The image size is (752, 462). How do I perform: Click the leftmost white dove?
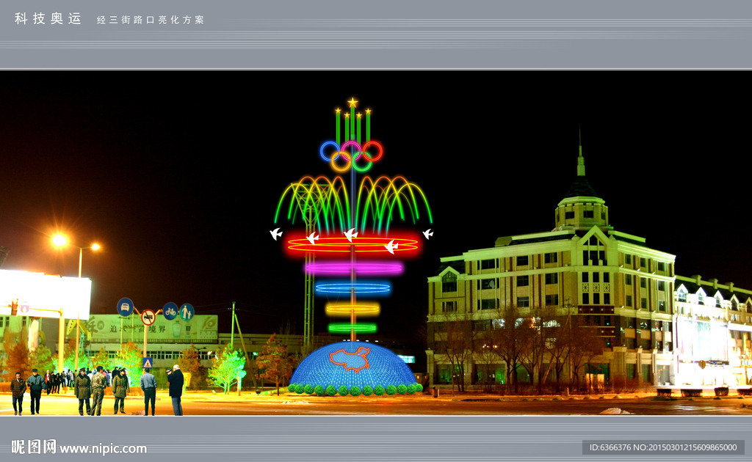[276, 233]
